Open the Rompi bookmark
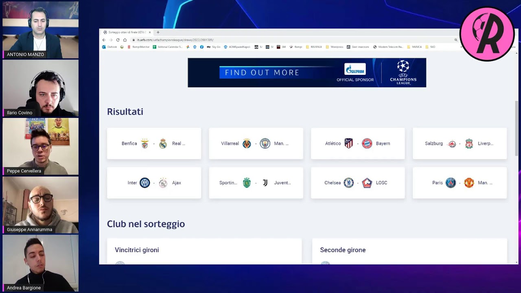The width and height of the screenshot is (521, 293). (x=296, y=47)
